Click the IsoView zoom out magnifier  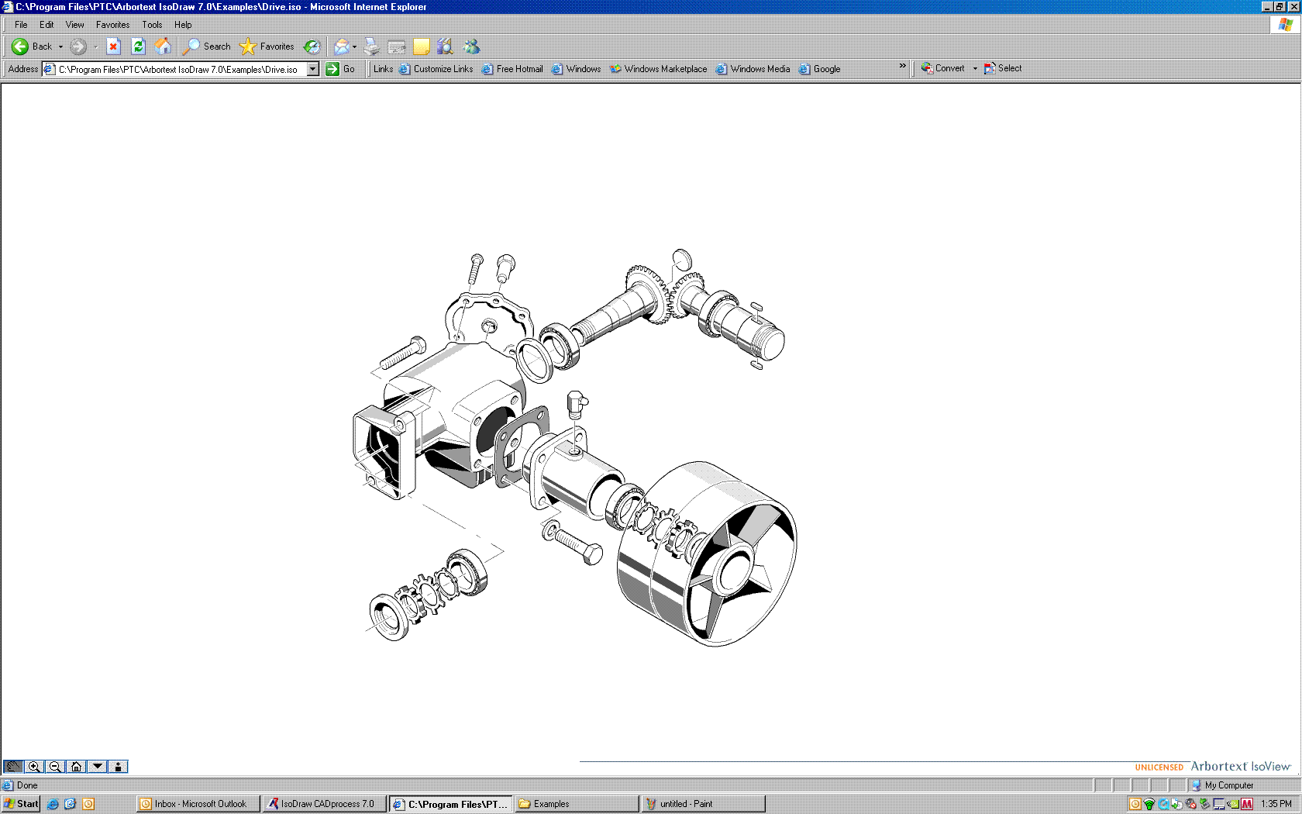[55, 767]
